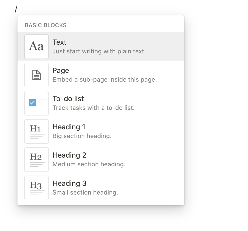Click the H1 heading icon
This screenshot has width=248, height=231.
[37, 131]
